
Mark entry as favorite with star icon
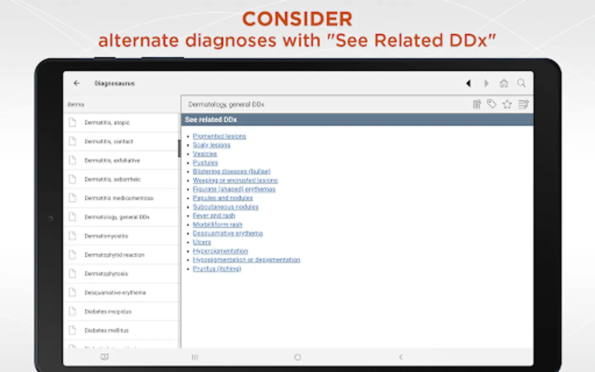click(507, 104)
